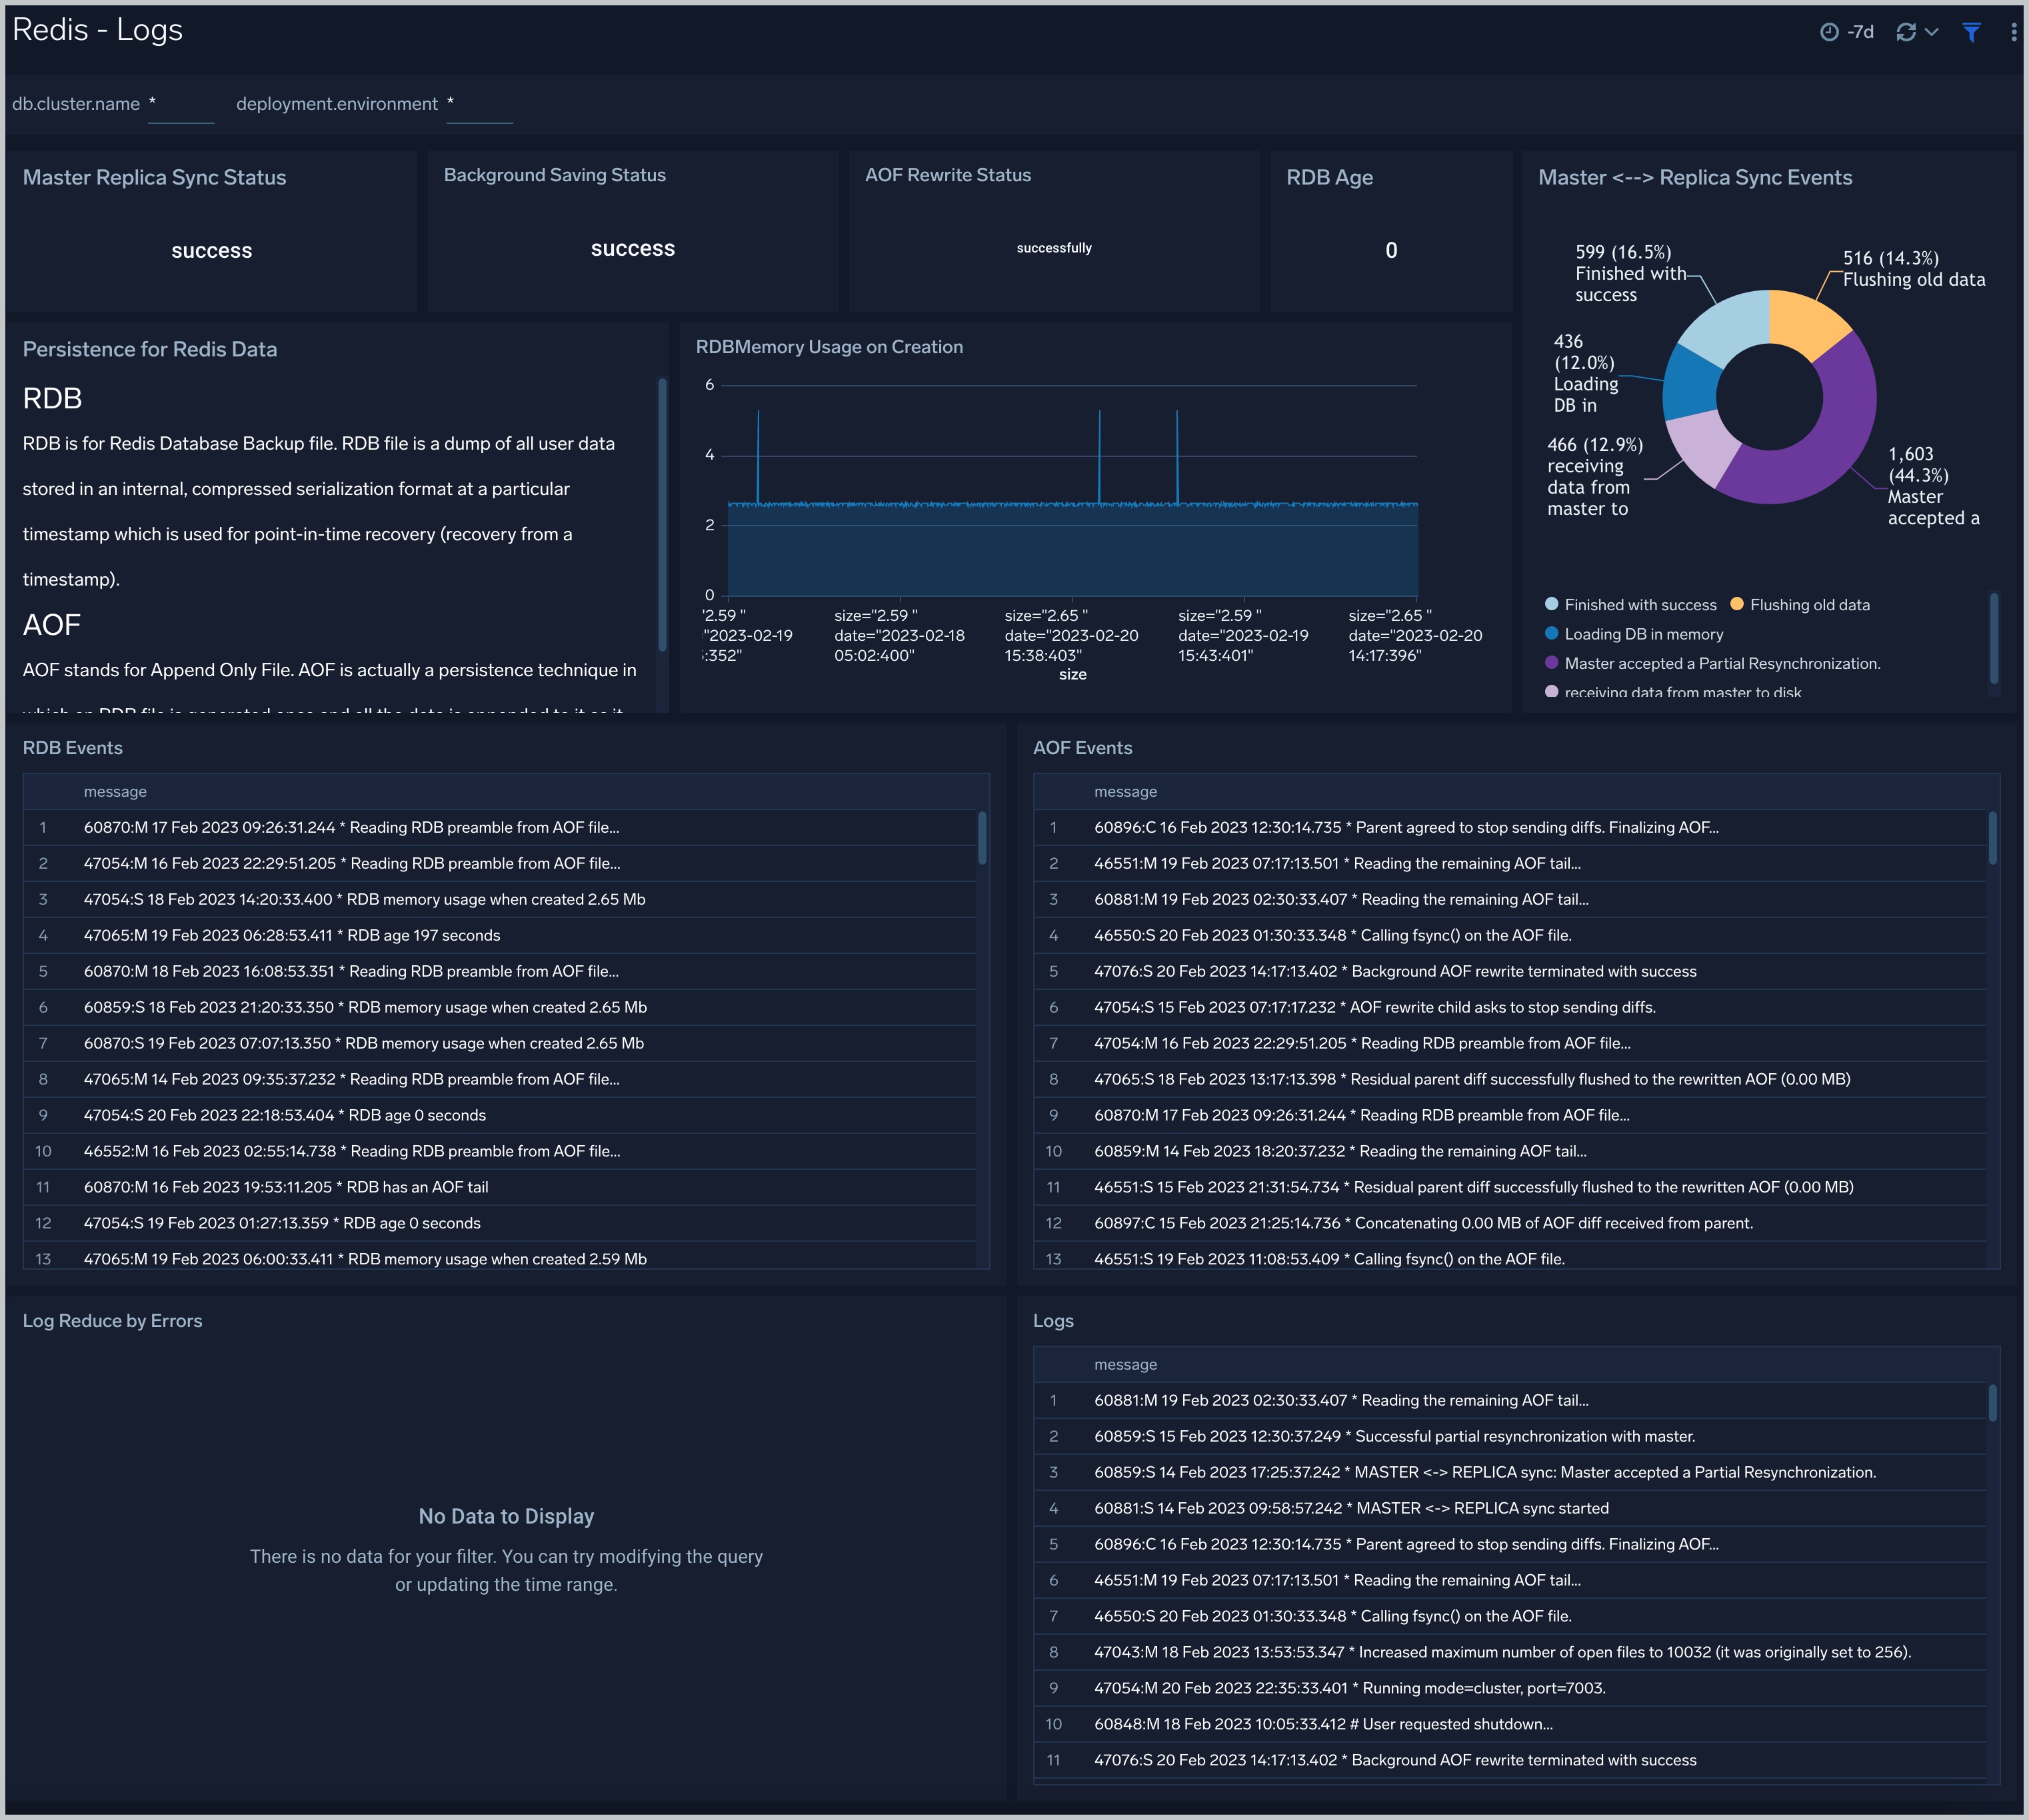Open the three-dot dashboard menu
Viewport: 2029px width, 1820px height.
click(x=2013, y=32)
